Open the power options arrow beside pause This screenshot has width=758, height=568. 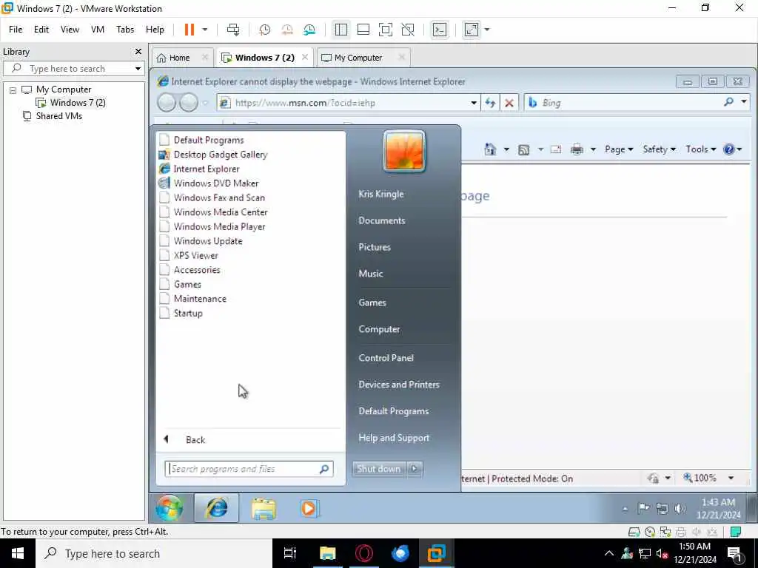205,30
